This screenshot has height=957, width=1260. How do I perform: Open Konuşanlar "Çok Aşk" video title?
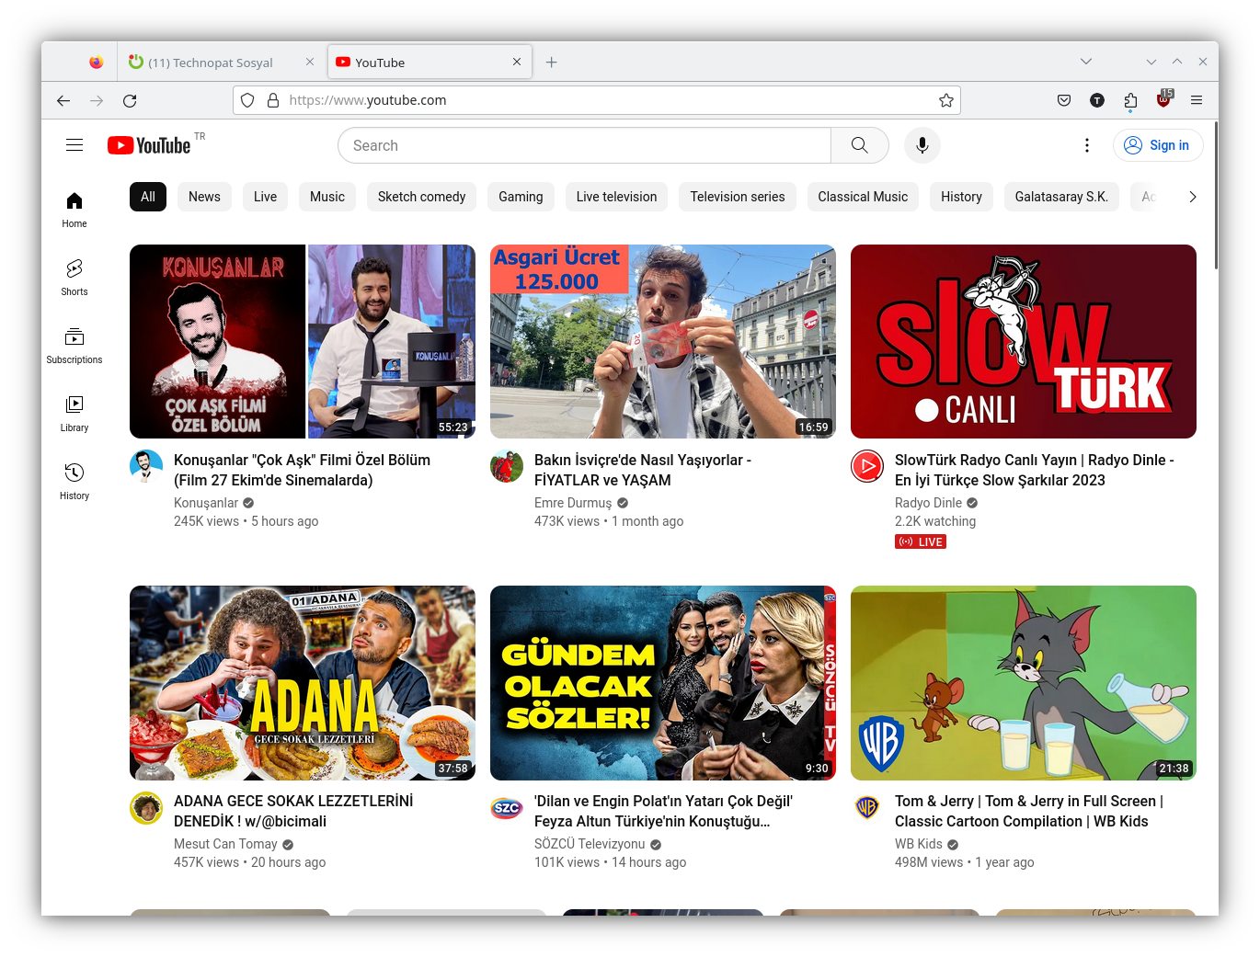[x=302, y=470]
